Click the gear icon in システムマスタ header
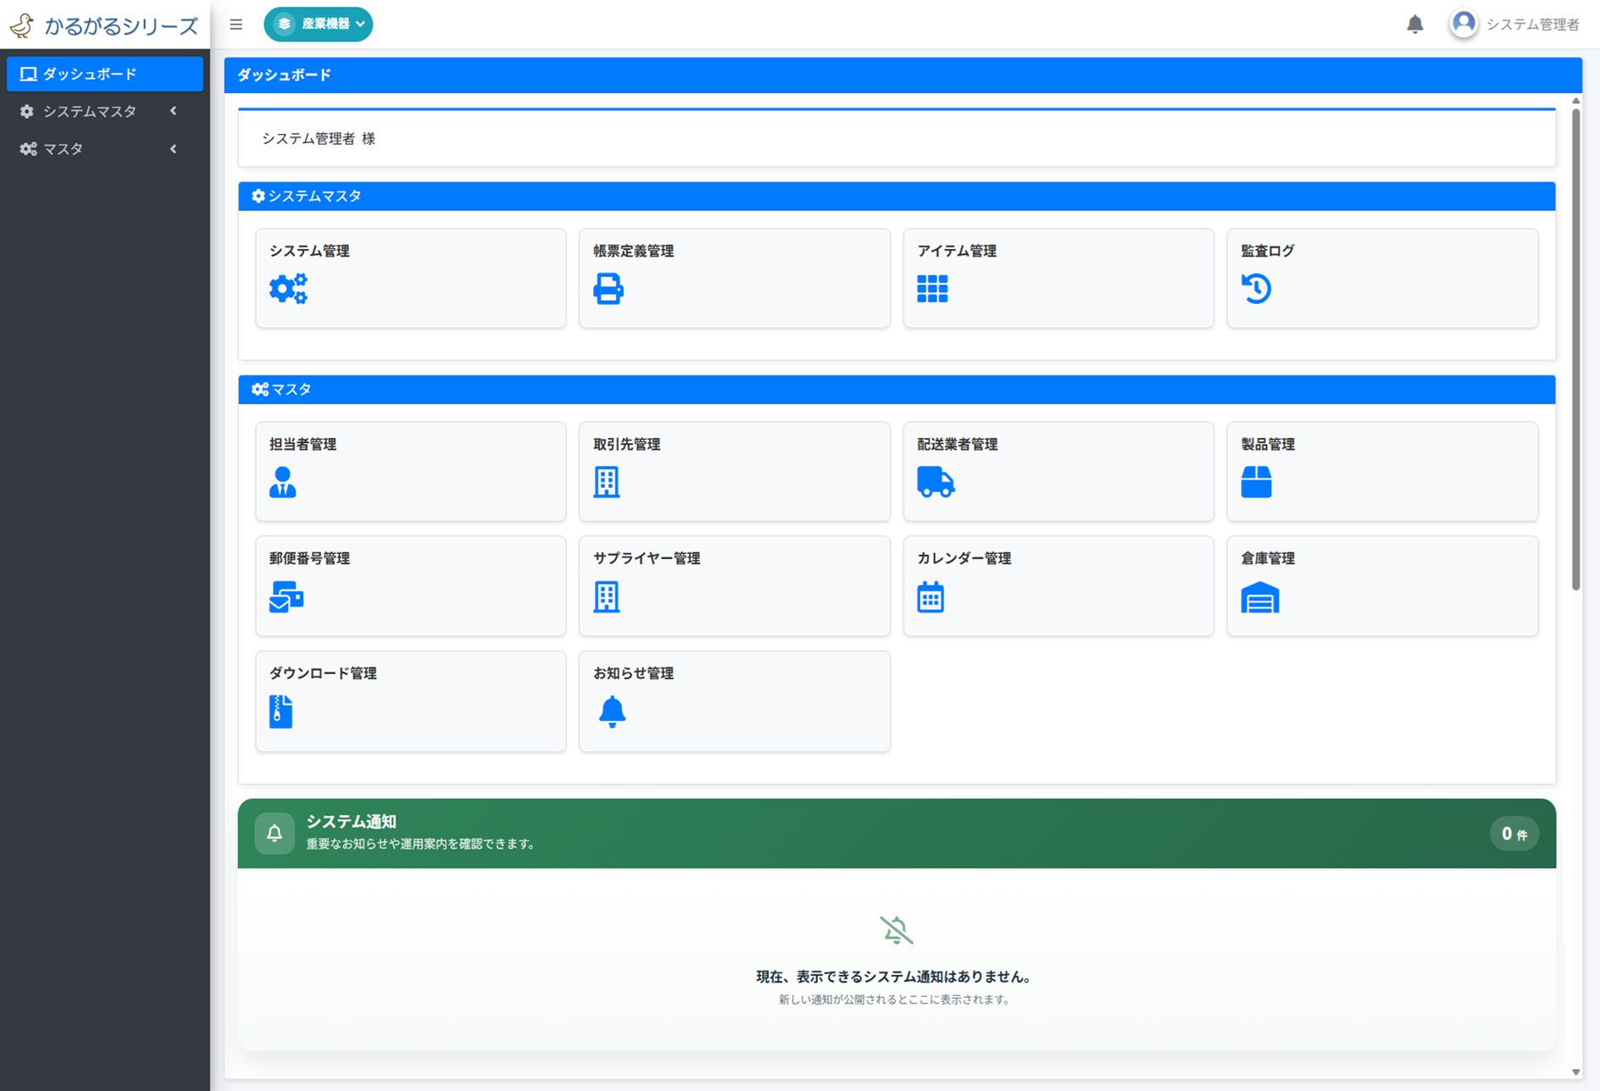 coord(258,197)
